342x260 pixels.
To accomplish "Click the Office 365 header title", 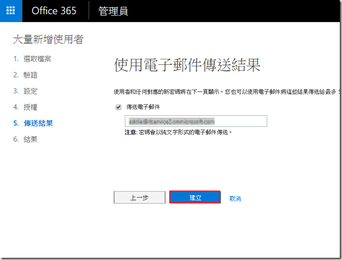I will (54, 11).
